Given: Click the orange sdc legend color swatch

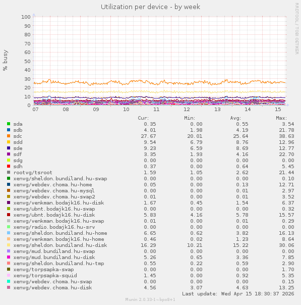Looking at the screenshot, I should coord(9,136).
